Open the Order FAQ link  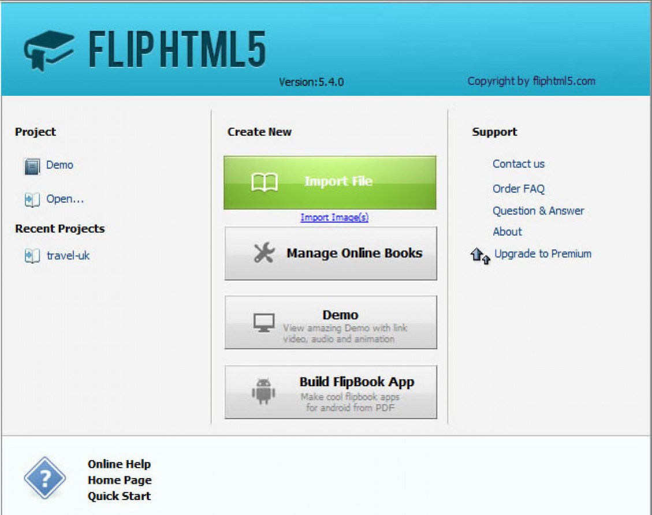pos(519,189)
